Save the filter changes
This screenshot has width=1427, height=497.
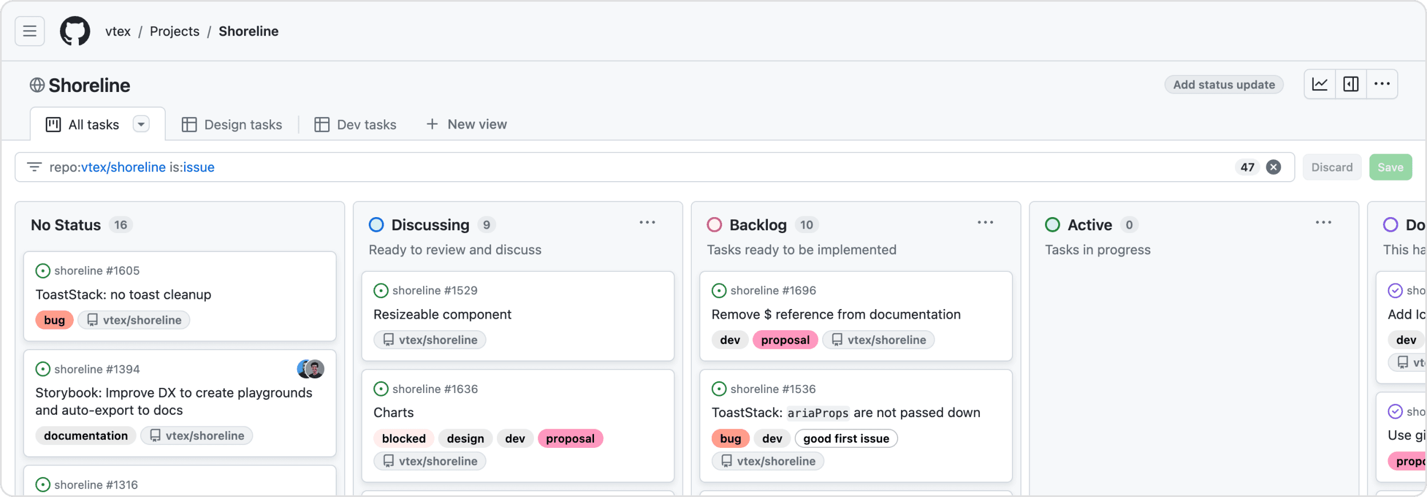click(1390, 167)
